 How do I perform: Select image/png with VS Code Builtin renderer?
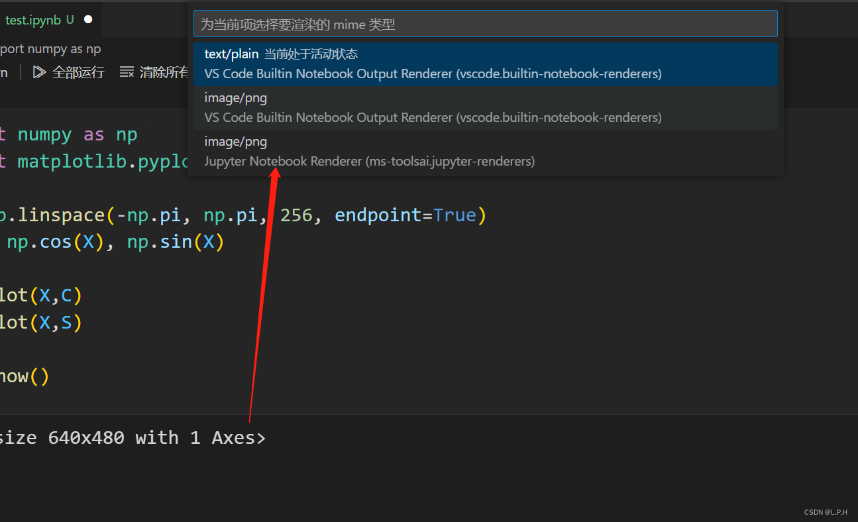click(485, 108)
